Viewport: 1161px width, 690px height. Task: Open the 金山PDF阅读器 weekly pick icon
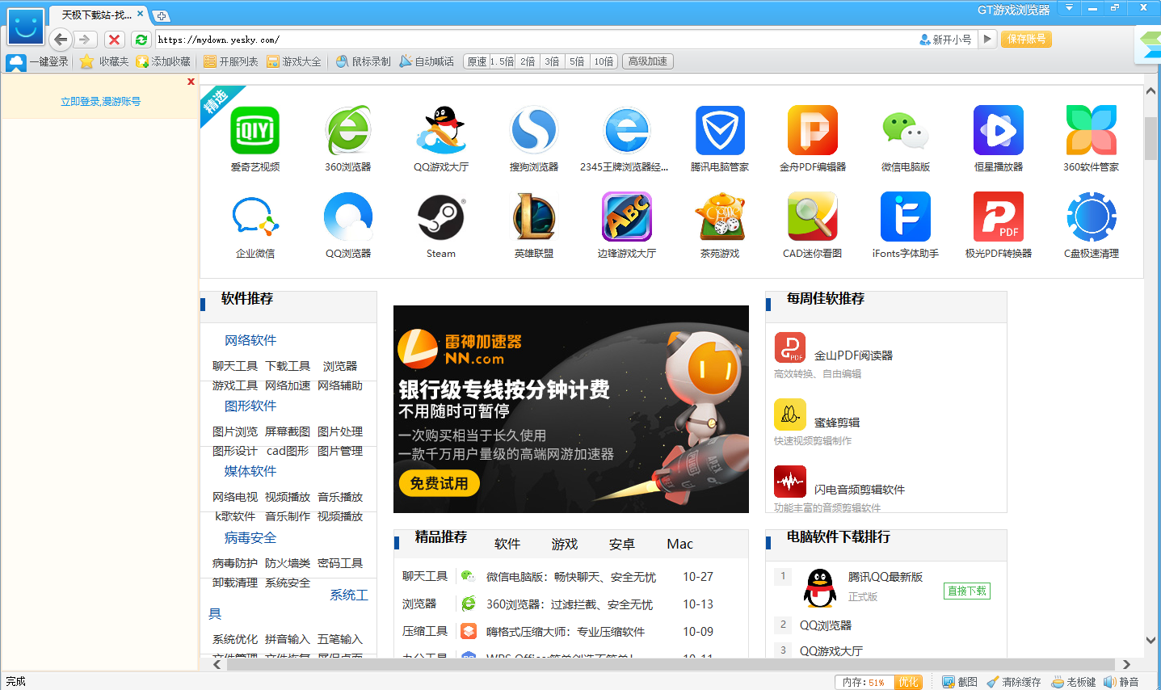pyautogui.click(x=790, y=348)
